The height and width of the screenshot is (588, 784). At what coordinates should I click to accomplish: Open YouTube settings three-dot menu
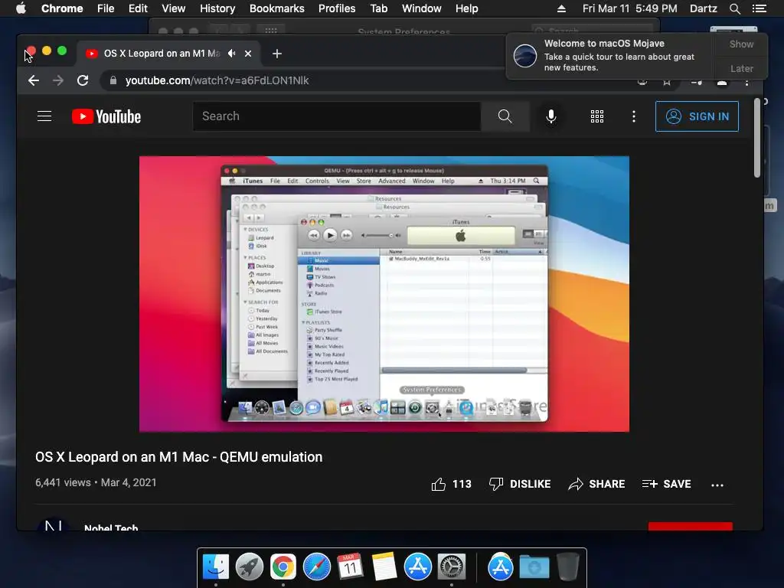point(634,116)
